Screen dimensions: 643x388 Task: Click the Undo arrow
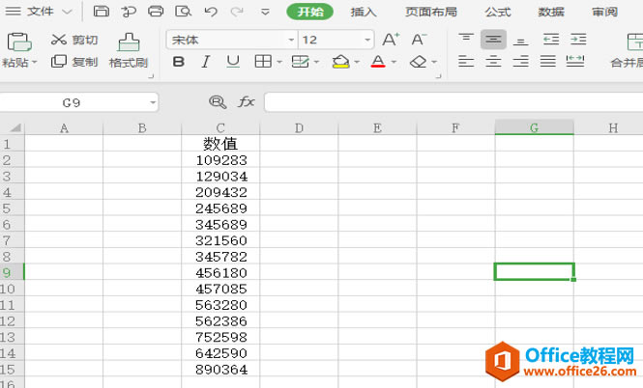click(x=211, y=12)
